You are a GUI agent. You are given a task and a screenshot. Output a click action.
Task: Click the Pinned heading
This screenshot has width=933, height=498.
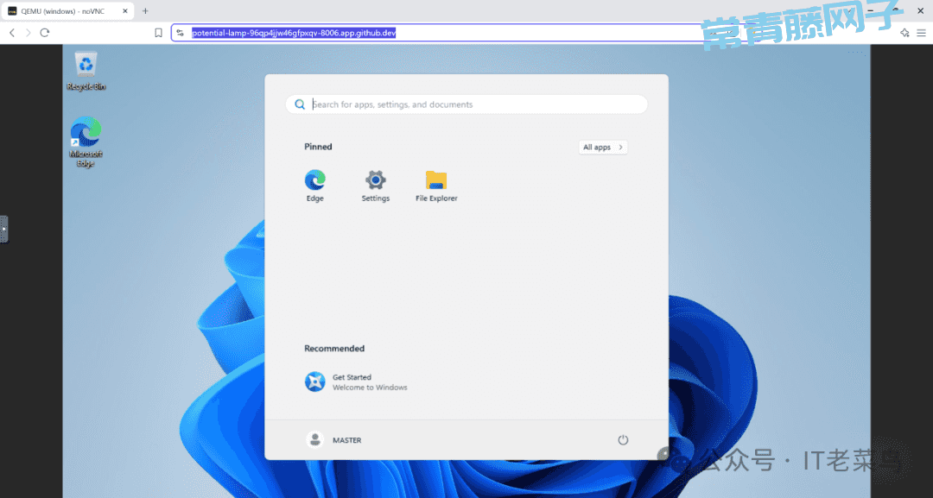coord(318,147)
